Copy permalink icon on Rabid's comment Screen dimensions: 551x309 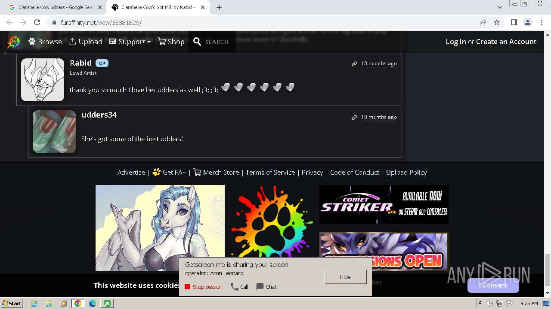pos(354,64)
